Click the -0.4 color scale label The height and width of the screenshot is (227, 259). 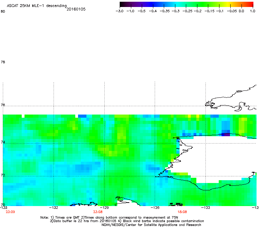pos(153,11)
